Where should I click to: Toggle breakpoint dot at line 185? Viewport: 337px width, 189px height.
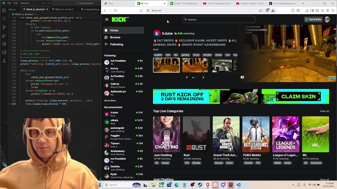click(x=10, y=104)
